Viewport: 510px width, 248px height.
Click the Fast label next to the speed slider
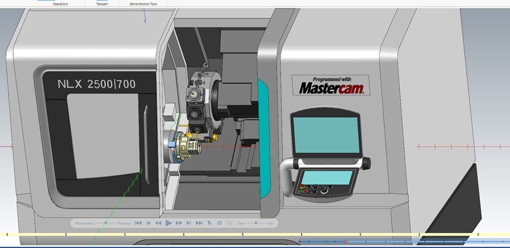point(270,223)
